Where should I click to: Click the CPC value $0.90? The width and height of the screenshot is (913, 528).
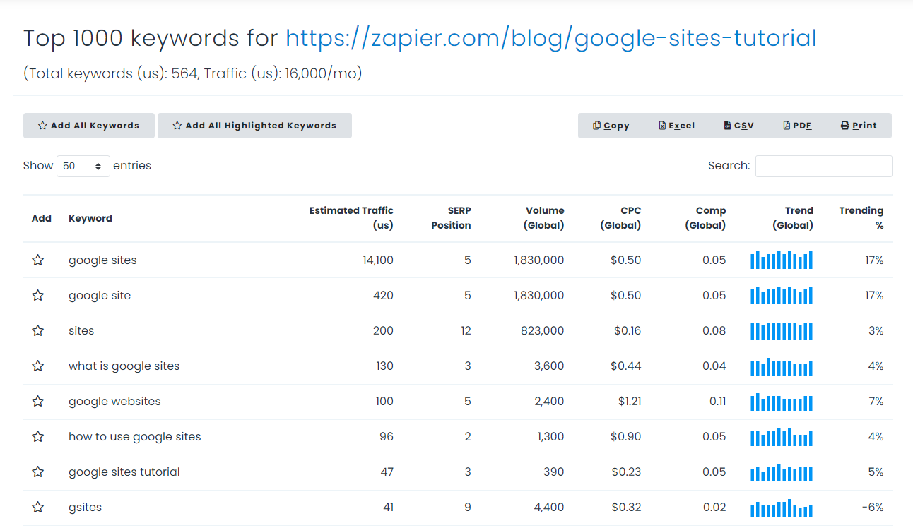(x=626, y=437)
